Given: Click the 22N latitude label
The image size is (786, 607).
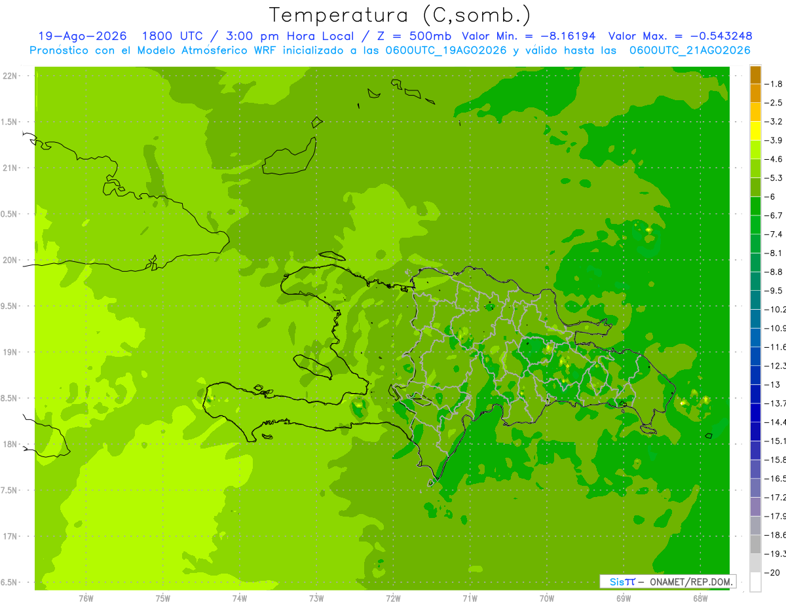Looking at the screenshot, I should [x=10, y=75].
